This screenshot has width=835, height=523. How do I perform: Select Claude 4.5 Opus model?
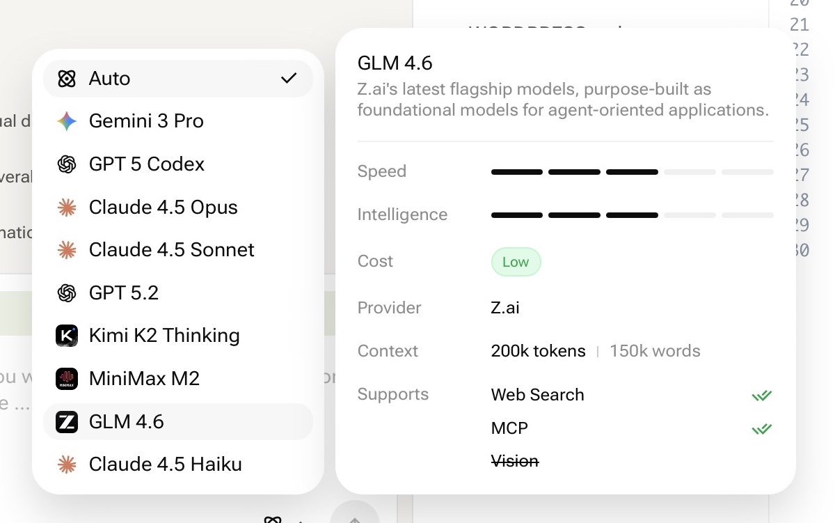click(x=178, y=208)
